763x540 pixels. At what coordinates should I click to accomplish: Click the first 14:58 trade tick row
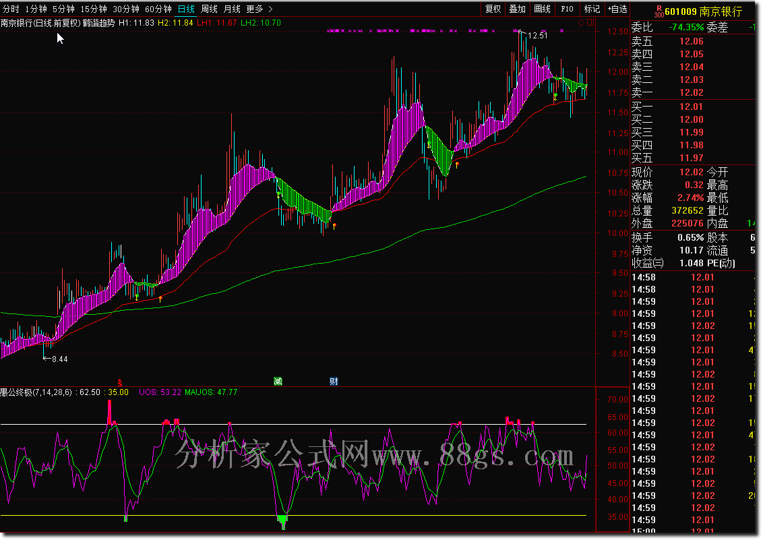coord(692,277)
